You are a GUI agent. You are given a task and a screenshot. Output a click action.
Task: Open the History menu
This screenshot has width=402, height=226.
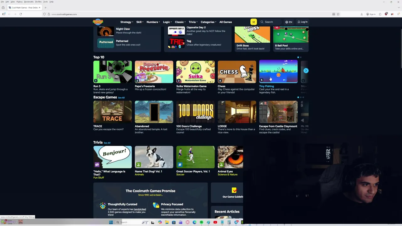19,2
